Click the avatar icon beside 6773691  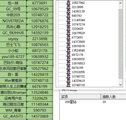click(x=68, y=37)
